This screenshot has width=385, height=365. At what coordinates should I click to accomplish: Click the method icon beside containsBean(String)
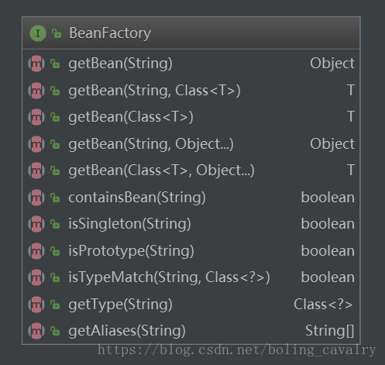(36, 198)
